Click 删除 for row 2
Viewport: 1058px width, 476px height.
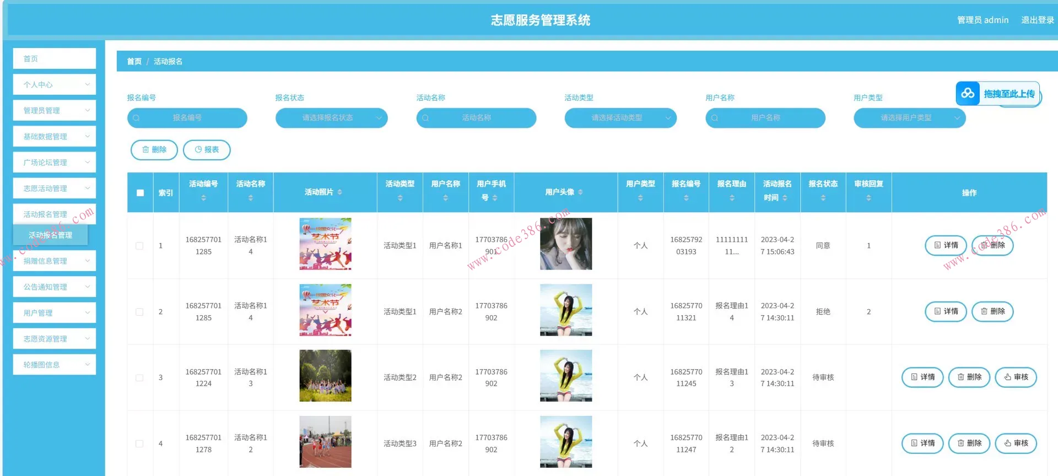click(x=992, y=311)
